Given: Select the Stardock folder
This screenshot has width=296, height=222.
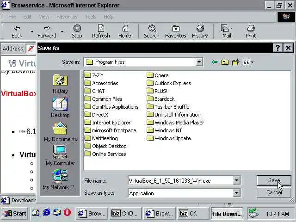Looking at the screenshot, I should coord(160,99).
